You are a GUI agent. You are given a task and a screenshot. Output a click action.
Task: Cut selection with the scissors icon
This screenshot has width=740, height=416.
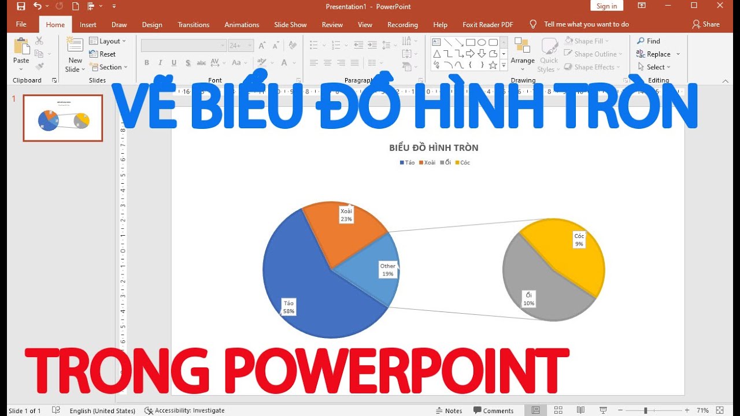[x=39, y=40]
